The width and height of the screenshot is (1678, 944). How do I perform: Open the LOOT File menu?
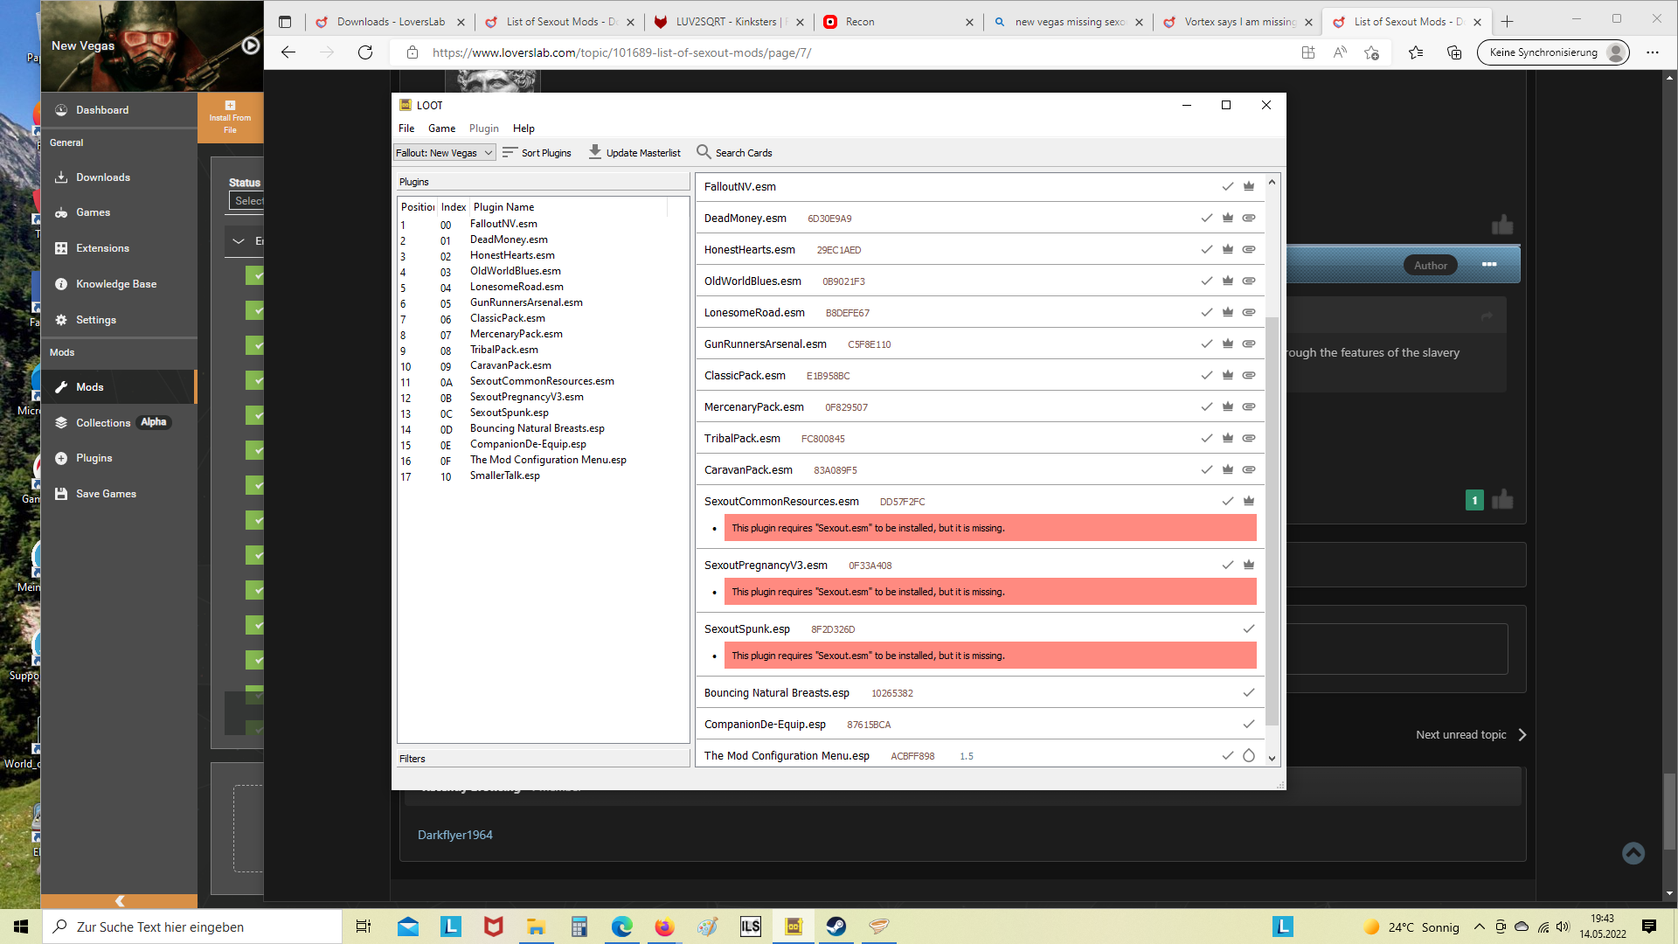coord(406,128)
